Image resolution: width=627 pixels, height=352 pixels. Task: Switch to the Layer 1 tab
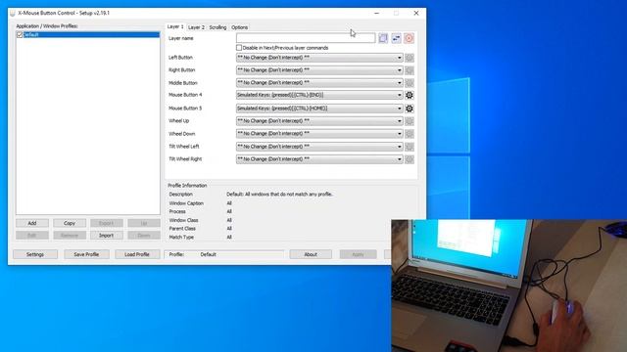coord(175,26)
